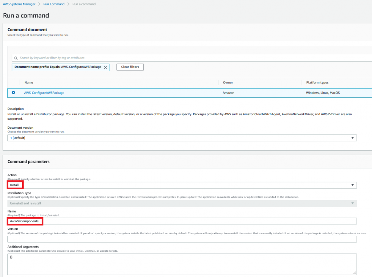Click the Action dropdown chevron

point(352,185)
